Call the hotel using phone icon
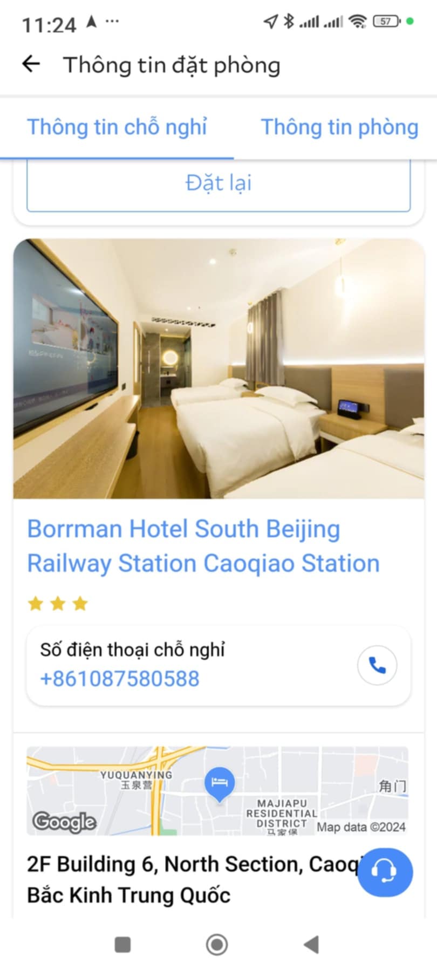The height and width of the screenshot is (971, 437). (x=377, y=666)
